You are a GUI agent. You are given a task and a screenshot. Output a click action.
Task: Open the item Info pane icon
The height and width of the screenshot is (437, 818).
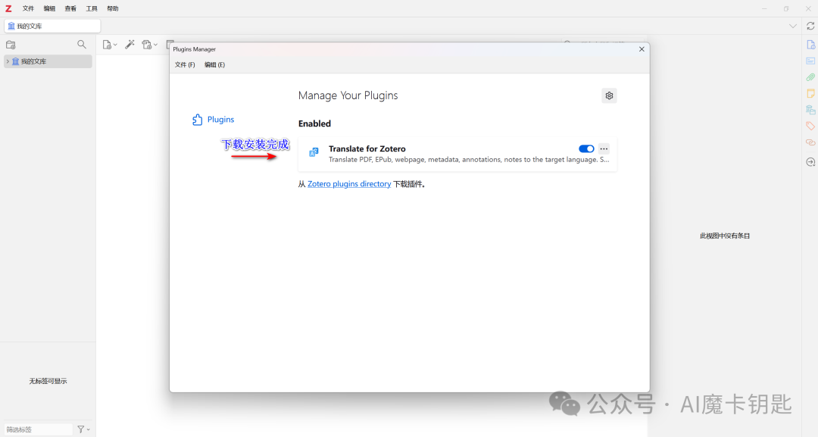pos(810,45)
